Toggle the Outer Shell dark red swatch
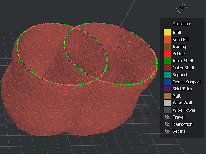This screenshot has width=206, height=154. [167, 68]
